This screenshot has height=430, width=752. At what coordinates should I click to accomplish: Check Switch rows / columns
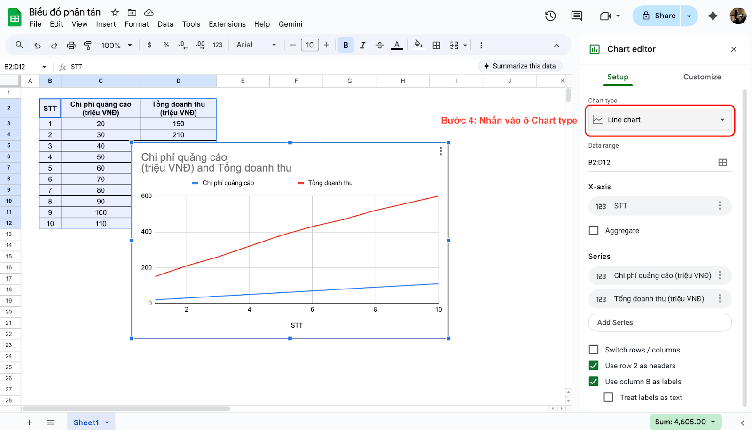pos(594,350)
